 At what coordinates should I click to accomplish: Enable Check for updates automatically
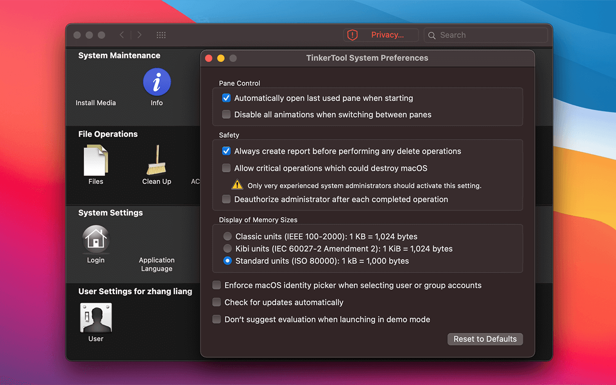click(217, 302)
